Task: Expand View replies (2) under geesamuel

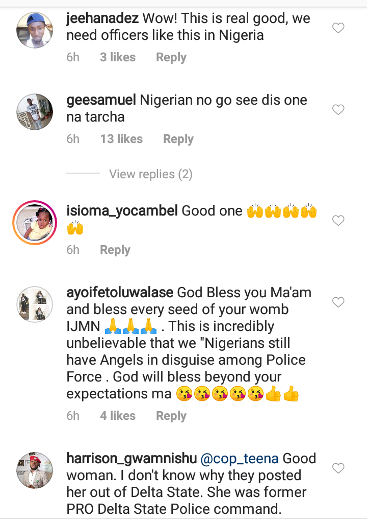Action: [150, 175]
